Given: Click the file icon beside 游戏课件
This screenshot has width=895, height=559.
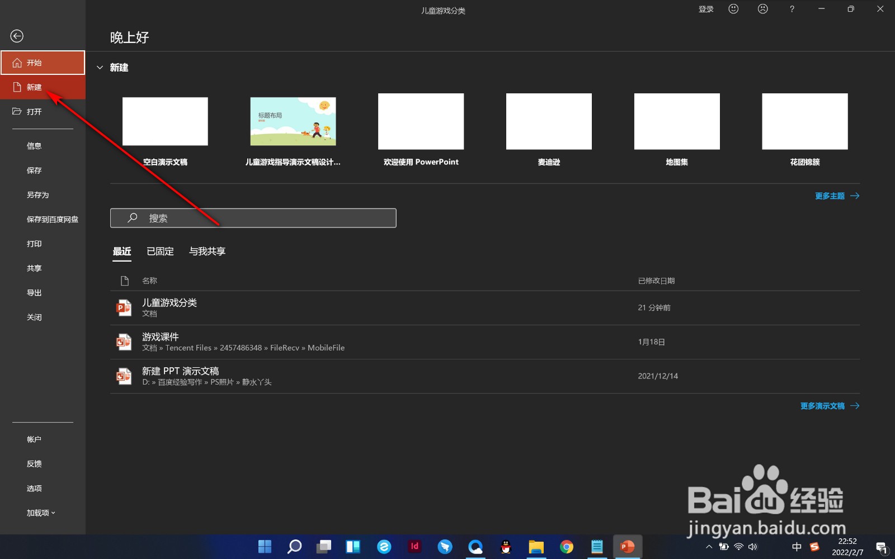Looking at the screenshot, I should click(124, 342).
